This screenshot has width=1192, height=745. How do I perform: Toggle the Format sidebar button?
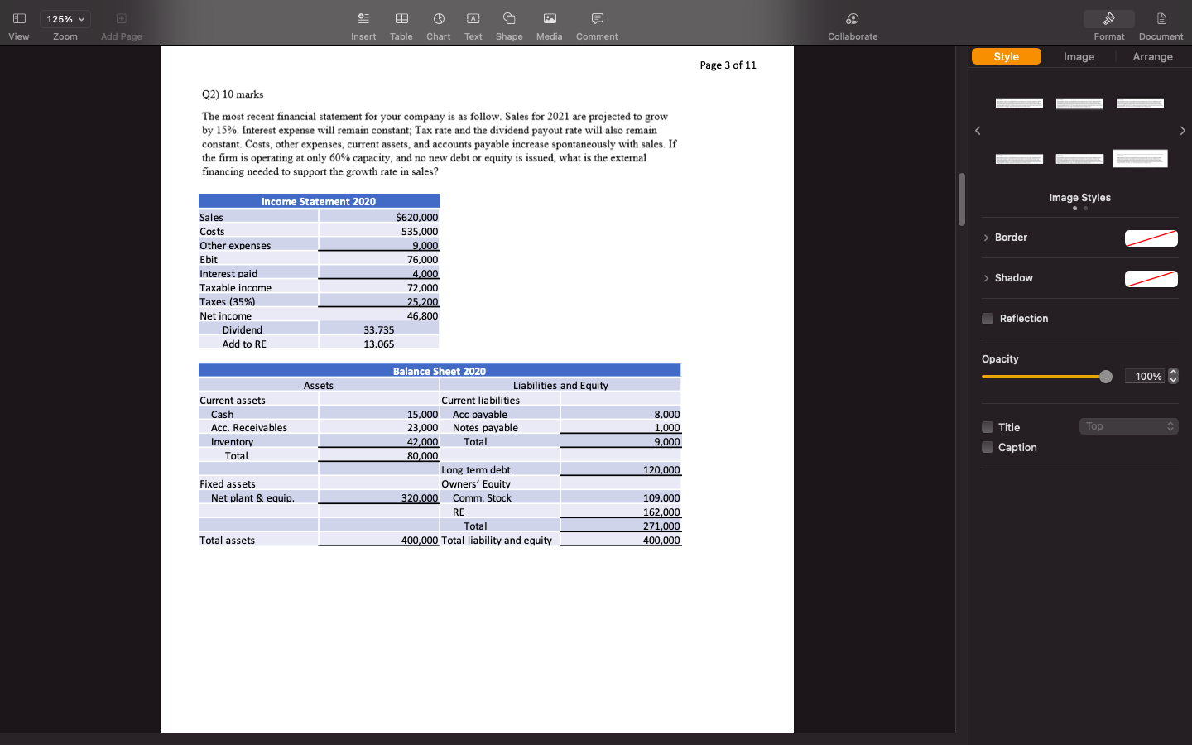pyautogui.click(x=1109, y=19)
